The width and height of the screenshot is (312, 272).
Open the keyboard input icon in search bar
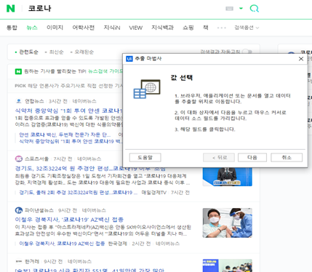tap(229, 9)
